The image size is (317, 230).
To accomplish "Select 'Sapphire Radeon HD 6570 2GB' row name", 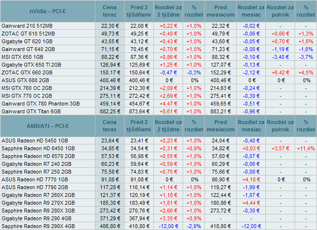I will click(38, 156).
